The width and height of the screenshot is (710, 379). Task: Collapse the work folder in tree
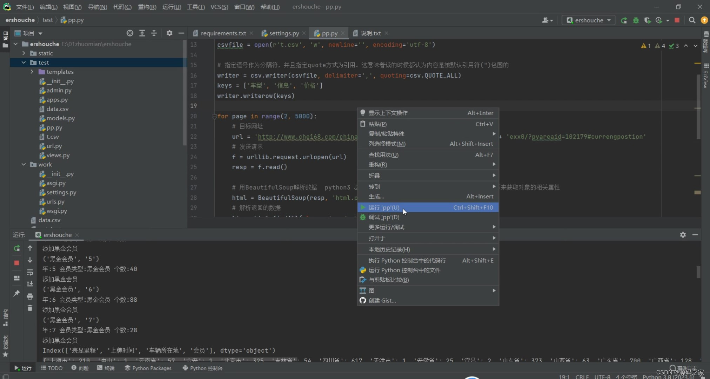coord(24,164)
